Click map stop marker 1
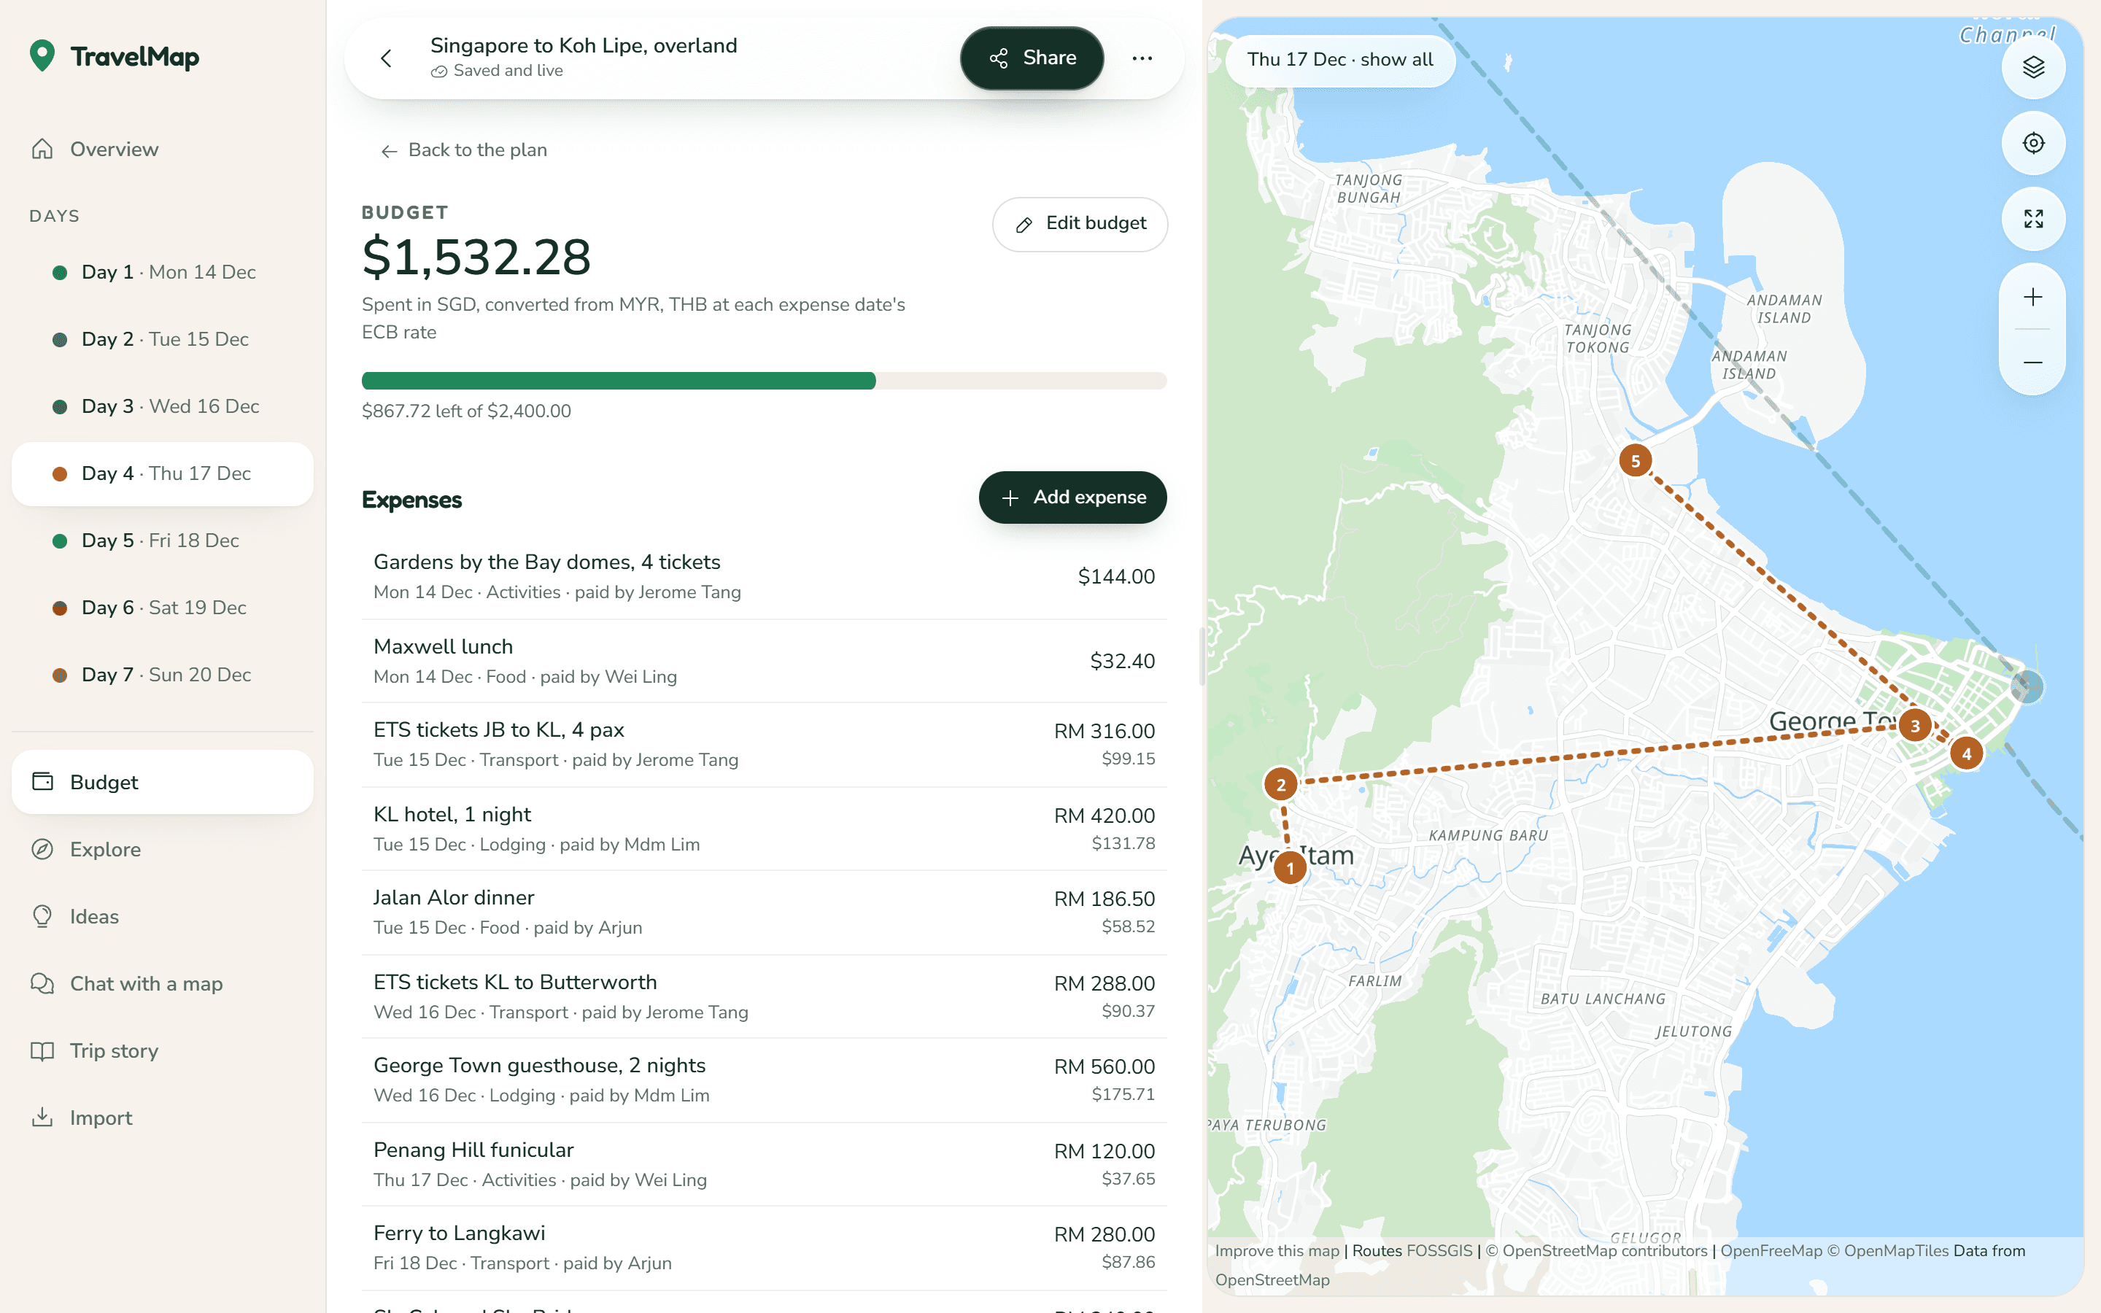The width and height of the screenshot is (2101, 1313). click(x=1290, y=867)
